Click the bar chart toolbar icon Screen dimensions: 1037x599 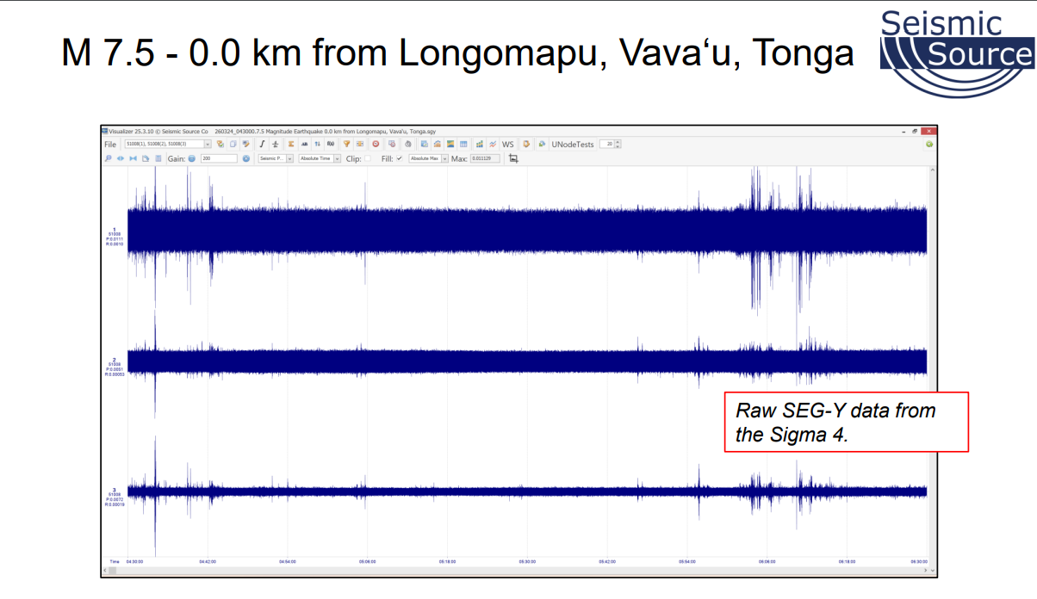tap(480, 144)
